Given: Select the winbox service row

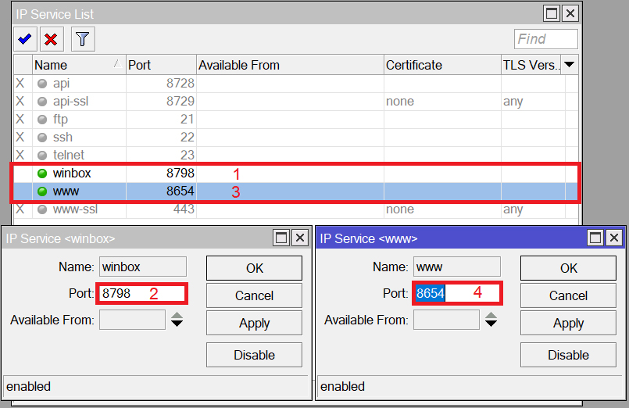Looking at the screenshot, I should click(295, 174).
